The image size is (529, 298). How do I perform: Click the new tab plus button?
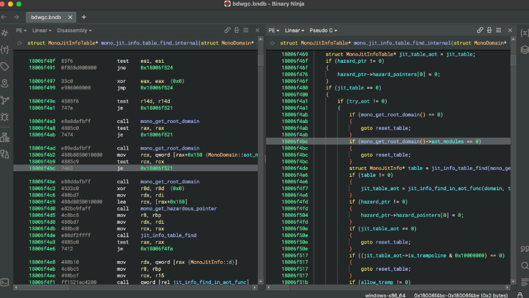pyautogui.click(x=84, y=17)
